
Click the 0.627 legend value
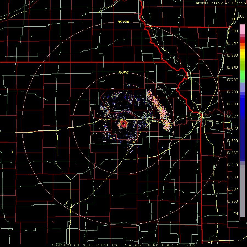coord(232,116)
